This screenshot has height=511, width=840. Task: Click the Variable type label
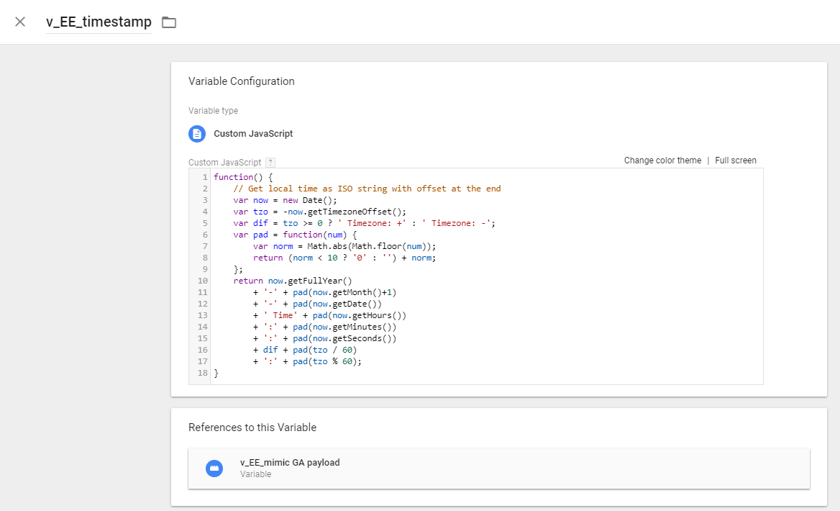click(x=213, y=110)
